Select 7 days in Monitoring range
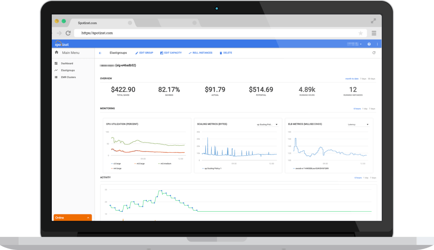The width and height of the screenshot is (434, 250). pyautogui.click(x=372, y=109)
